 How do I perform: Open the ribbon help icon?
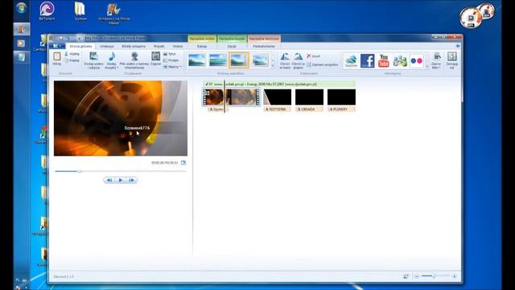pos(458,46)
